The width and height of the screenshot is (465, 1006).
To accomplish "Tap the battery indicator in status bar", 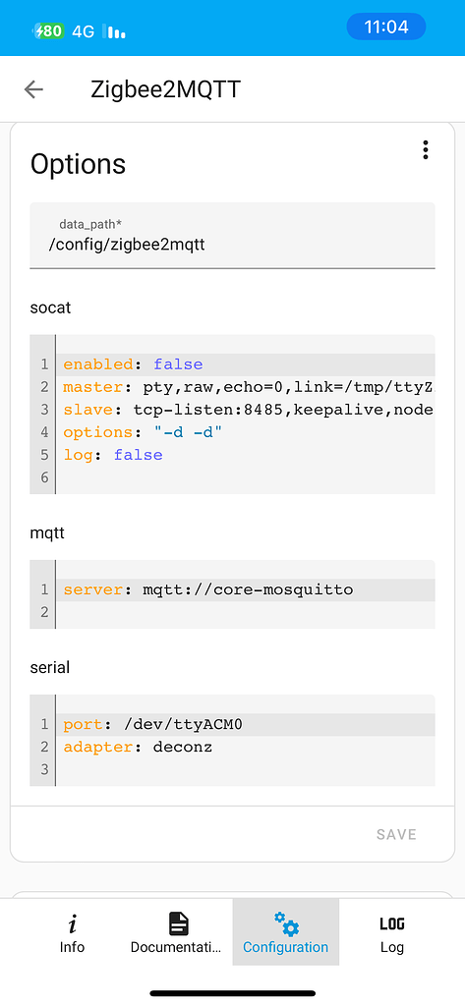I will pyautogui.click(x=49, y=30).
